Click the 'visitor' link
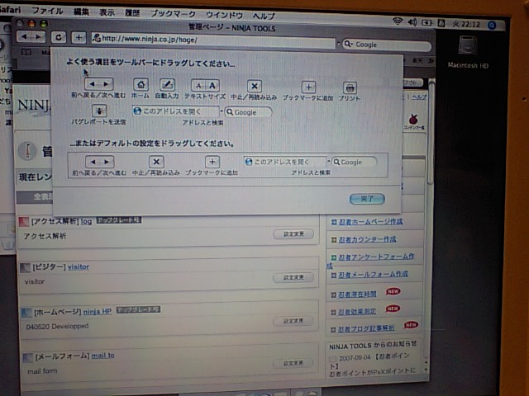Screen dimensions: 529x396 point(79,266)
